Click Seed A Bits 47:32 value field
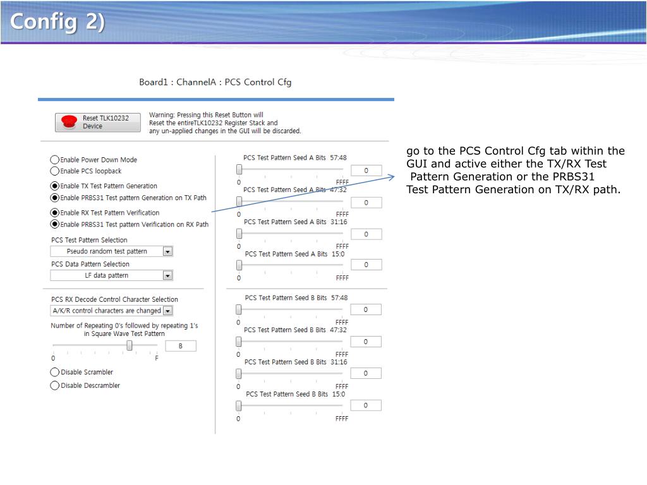 point(366,203)
